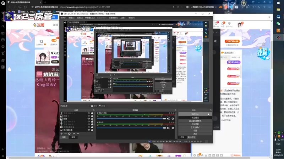Toggle visibility of 图像 source
The width and height of the screenshot is (284, 159).
click(x=89, y=119)
